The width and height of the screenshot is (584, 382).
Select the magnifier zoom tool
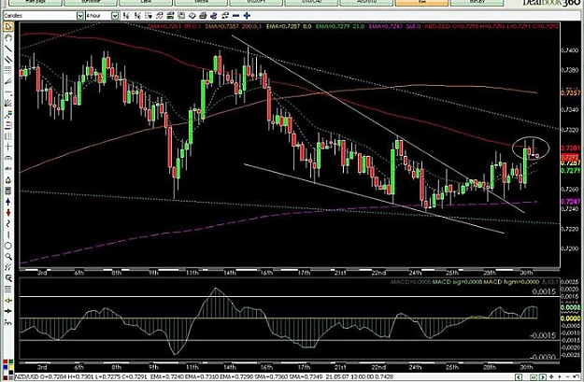pyautogui.click(x=7, y=257)
